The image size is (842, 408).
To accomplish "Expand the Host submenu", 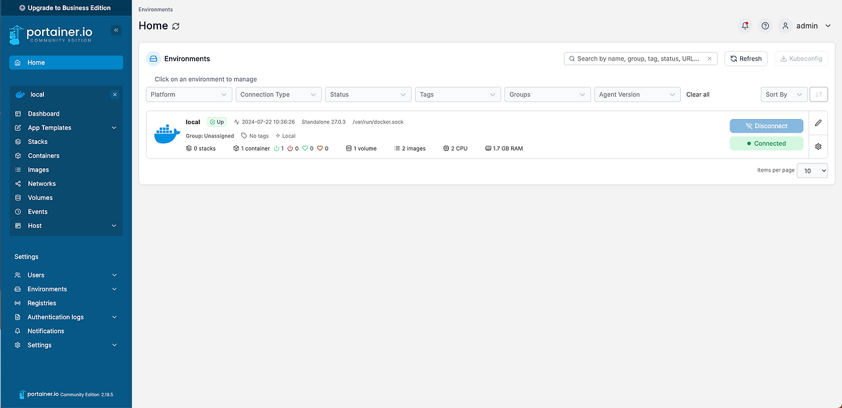I will [x=114, y=226].
